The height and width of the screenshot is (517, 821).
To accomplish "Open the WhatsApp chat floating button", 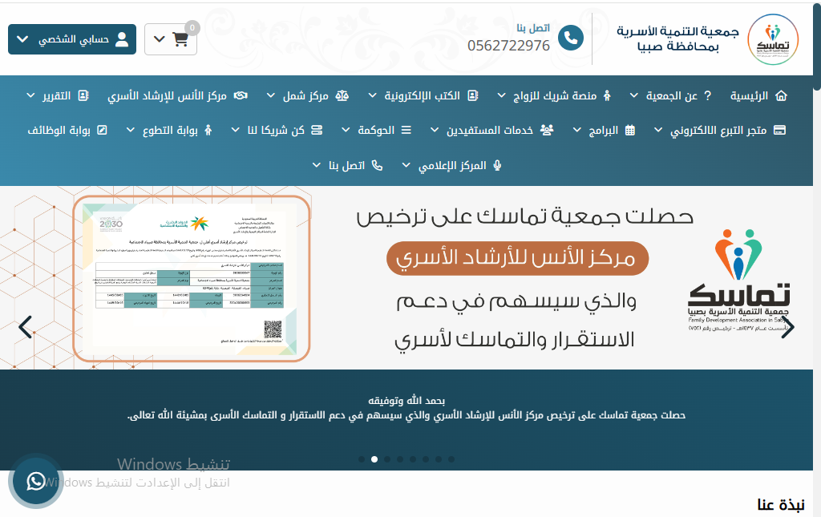I will [35, 481].
